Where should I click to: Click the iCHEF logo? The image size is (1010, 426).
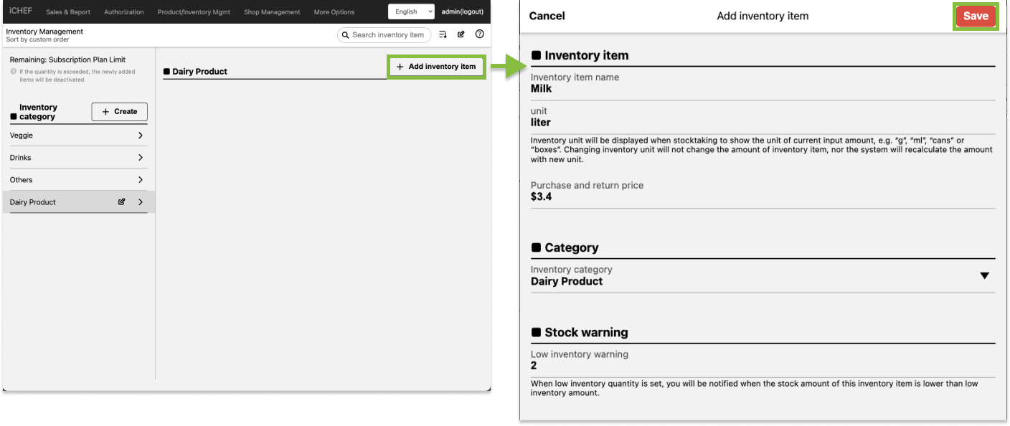20,11
